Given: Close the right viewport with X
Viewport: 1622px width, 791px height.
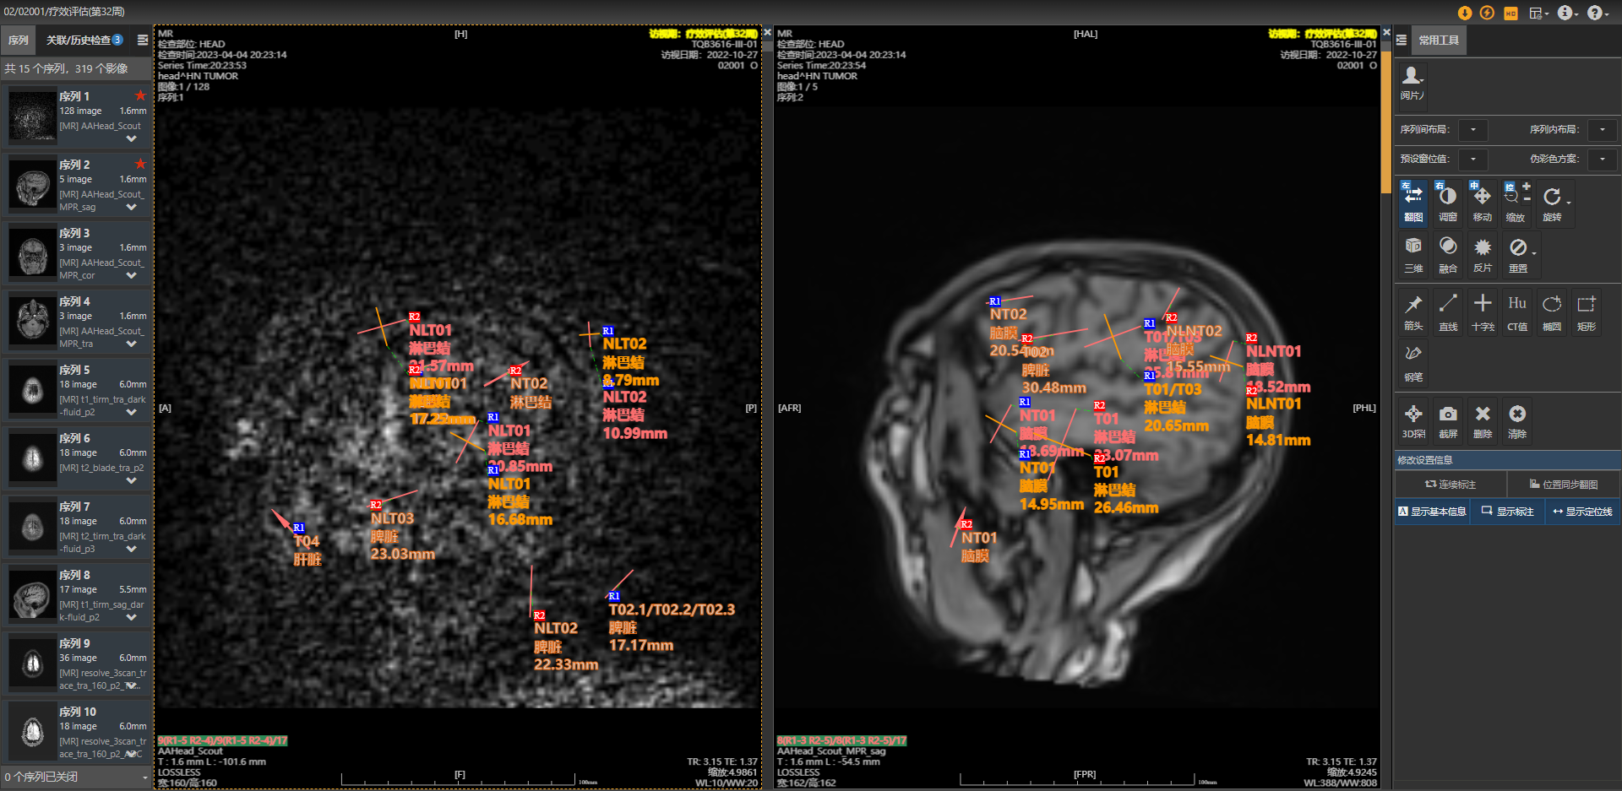Looking at the screenshot, I should click(1386, 32).
